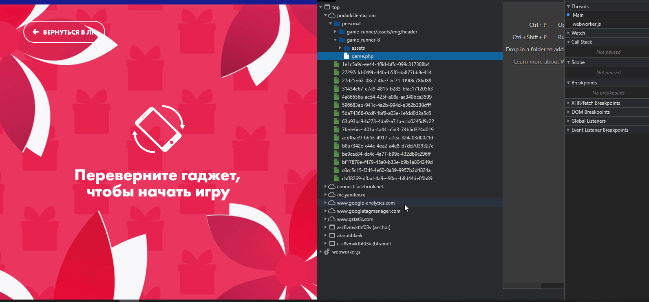
Task: Click green icon of acdfbae9-bb53 file
Action: pos(337,138)
